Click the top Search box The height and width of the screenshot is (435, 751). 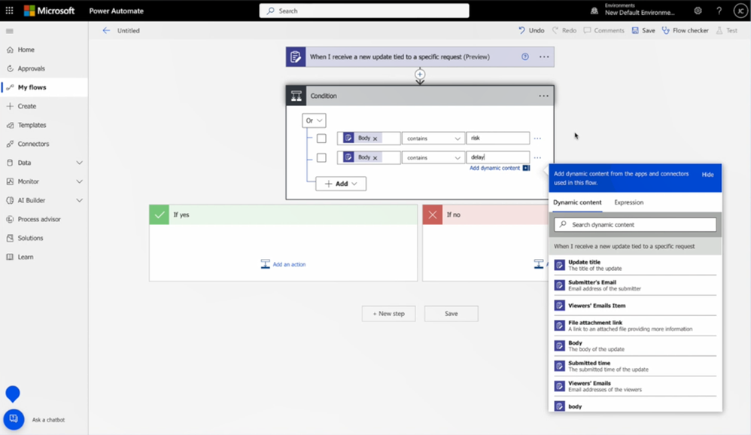[364, 11]
